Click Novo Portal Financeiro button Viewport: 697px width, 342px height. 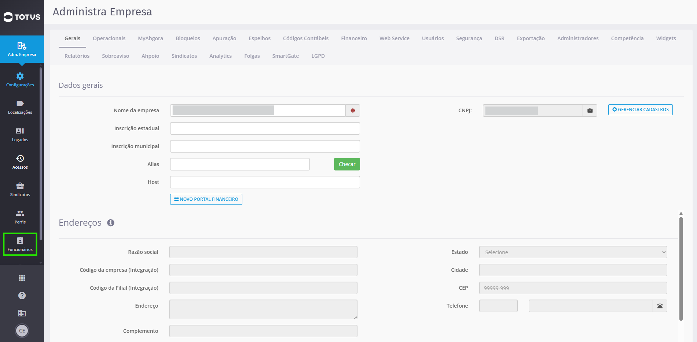tap(206, 199)
